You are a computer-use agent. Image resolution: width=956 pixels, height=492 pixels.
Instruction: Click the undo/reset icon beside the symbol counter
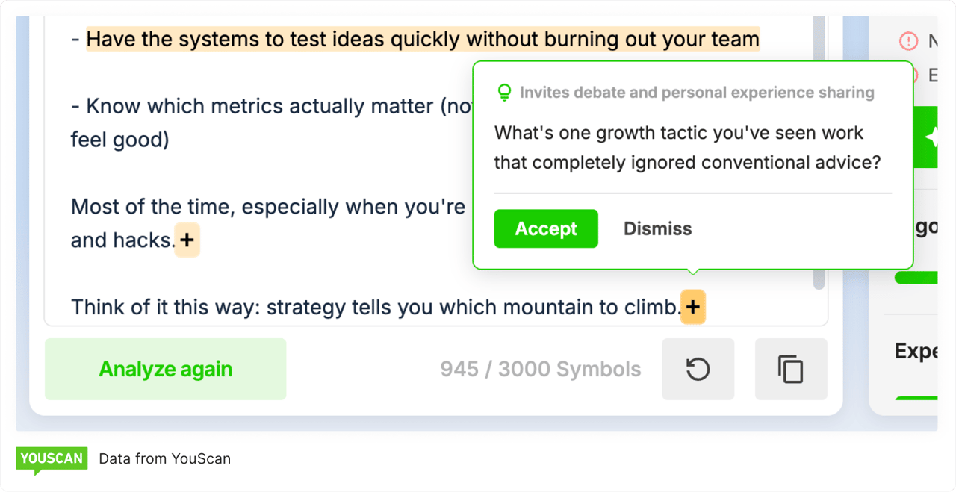pyautogui.click(x=698, y=368)
